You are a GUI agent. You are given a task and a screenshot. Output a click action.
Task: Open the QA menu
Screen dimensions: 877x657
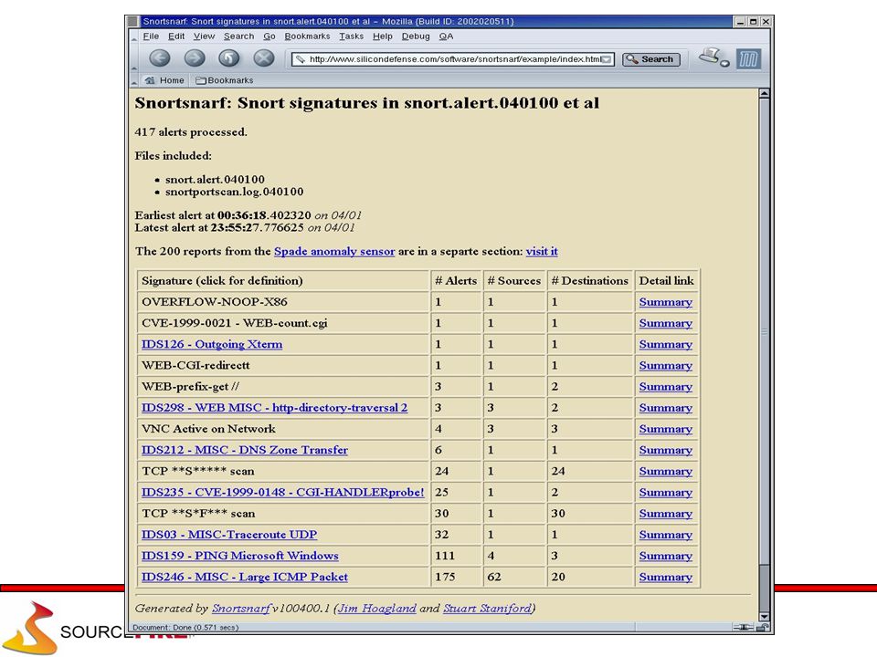[x=446, y=36]
